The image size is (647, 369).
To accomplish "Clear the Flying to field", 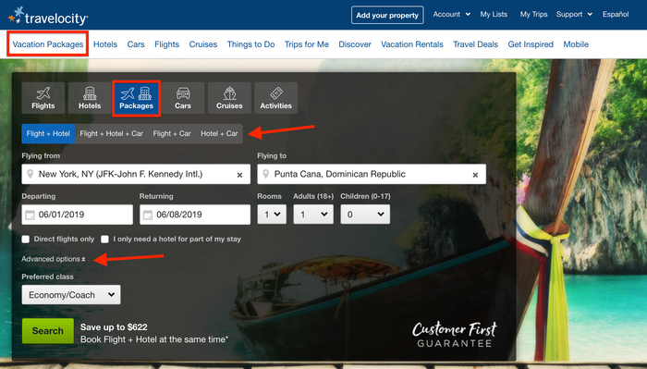I will [x=475, y=175].
